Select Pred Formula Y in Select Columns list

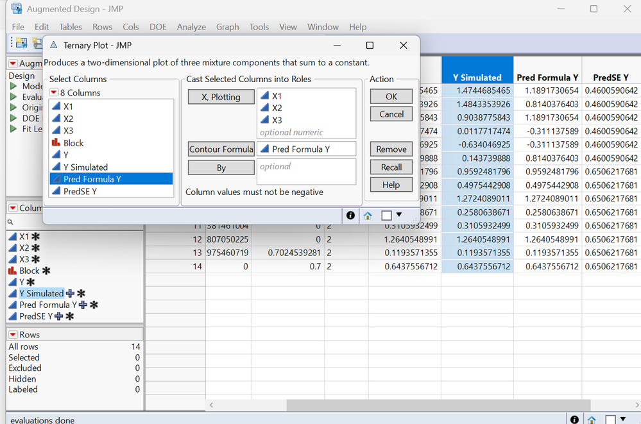click(x=111, y=179)
